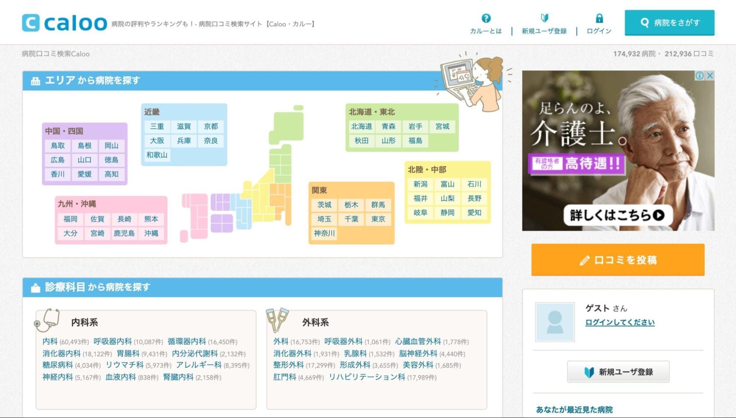Click the crutches icon beside 外科系
736x418 pixels.
tap(277, 320)
